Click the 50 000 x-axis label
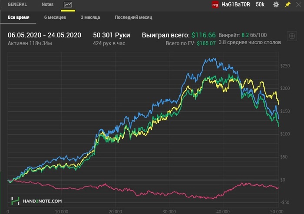Viewport: 304px width, 214px height. [x=277, y=211]
